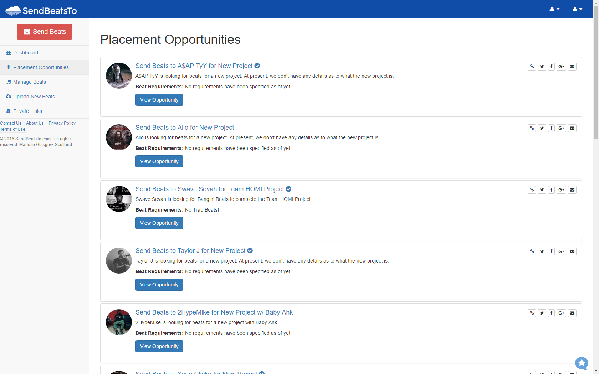Open the notifications bell dropdown
The height and width of the screenshot is (374, 599).
pos(554,9)
